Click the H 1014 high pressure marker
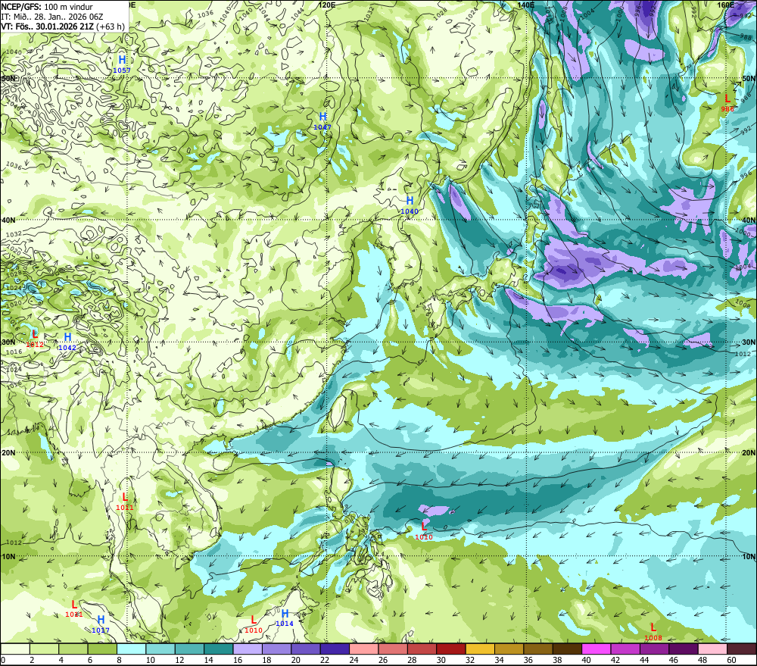The image size is (757, 666). [285, 618]
